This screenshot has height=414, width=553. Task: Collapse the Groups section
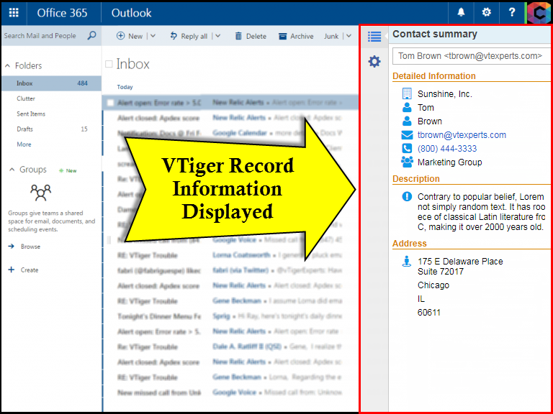click(12, 170)
